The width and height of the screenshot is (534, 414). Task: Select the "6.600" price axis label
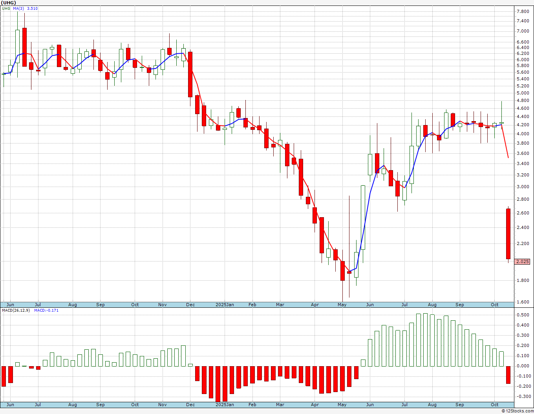click(523, 42)
